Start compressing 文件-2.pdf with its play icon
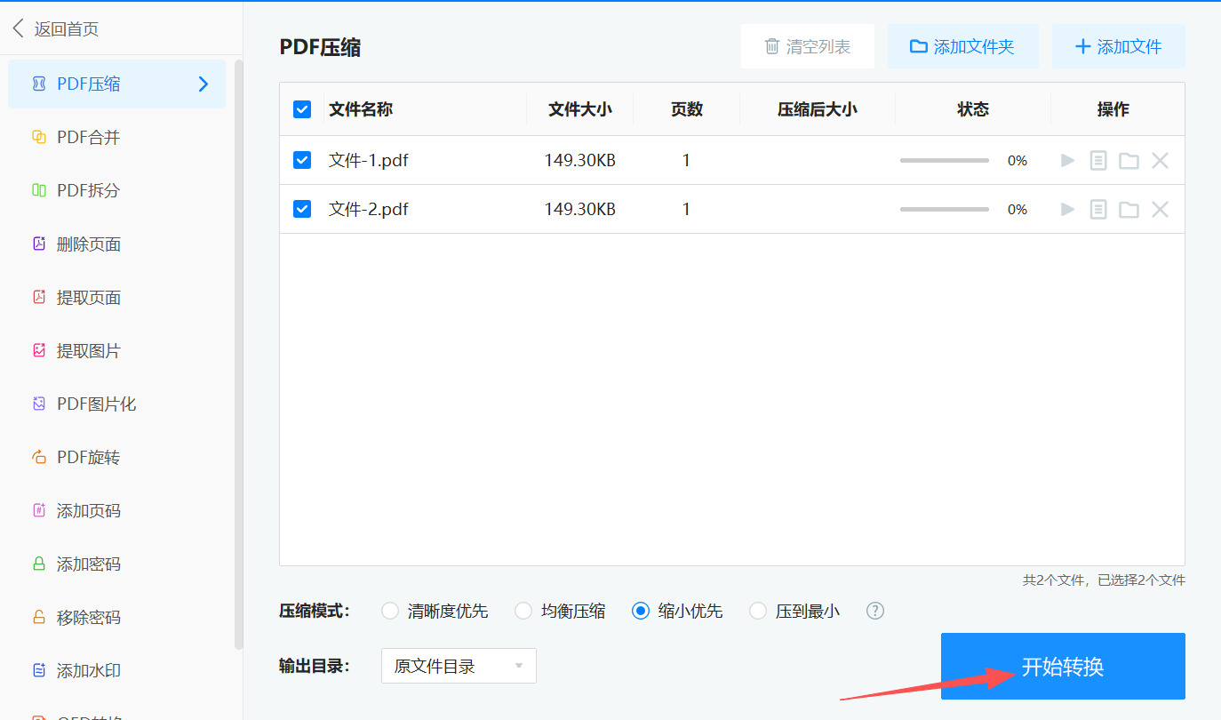The width and height of the screenshot is (1221, 720). tap(1068, 209)
